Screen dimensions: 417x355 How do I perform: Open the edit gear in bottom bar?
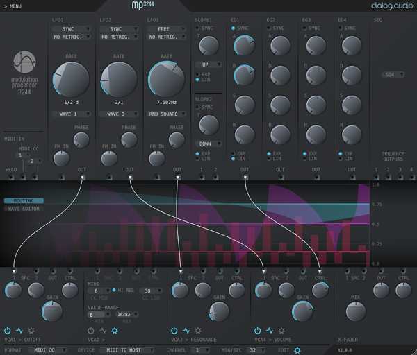297,350
